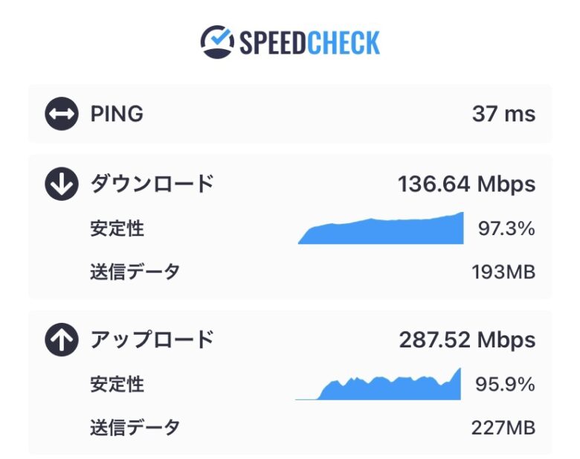The height and width of the screenshot is (459, 580).
Task: Click the PING bidirectional arrow icon
Action: [x=62, y=114]
